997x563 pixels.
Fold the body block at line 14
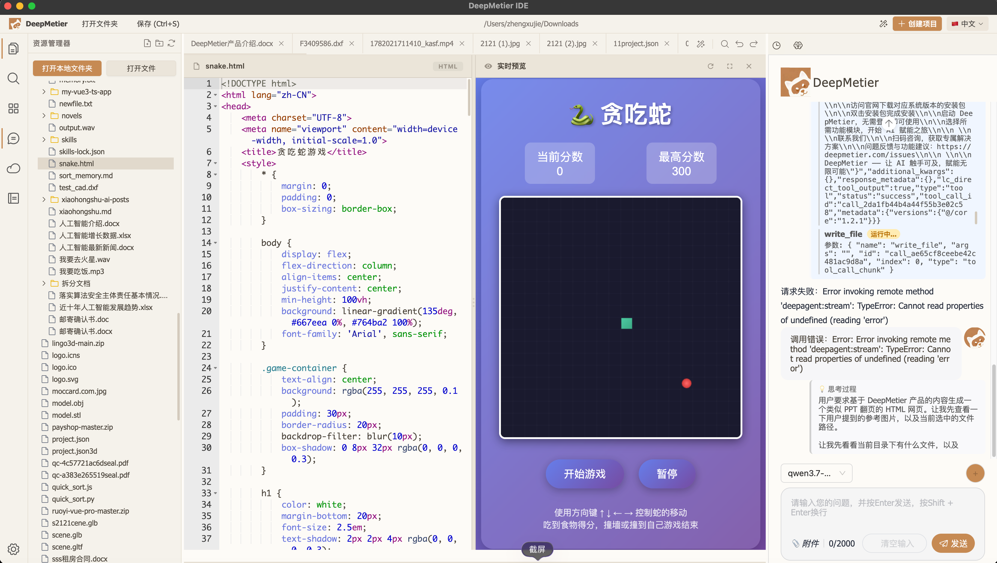coord(216,243)
